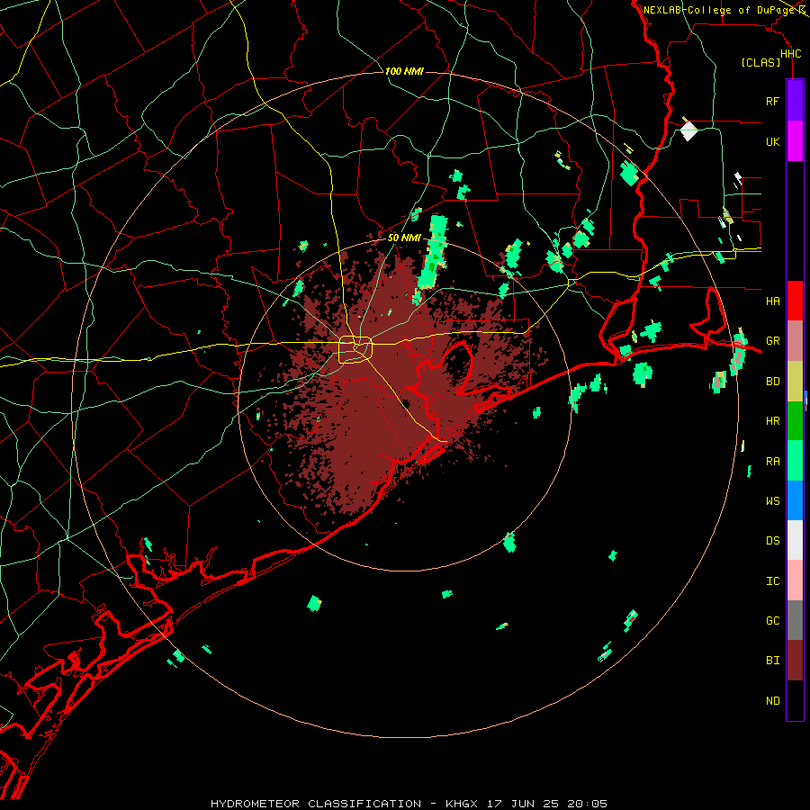Click the magenta UK legend color swatch
Screen dimensions: 810x810
pyautogui.click(x=795, y=141)
